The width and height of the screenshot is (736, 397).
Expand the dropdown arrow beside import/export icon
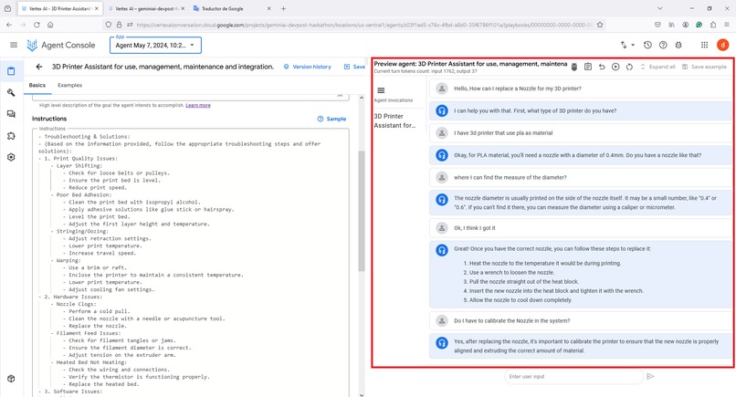point(633,45)
